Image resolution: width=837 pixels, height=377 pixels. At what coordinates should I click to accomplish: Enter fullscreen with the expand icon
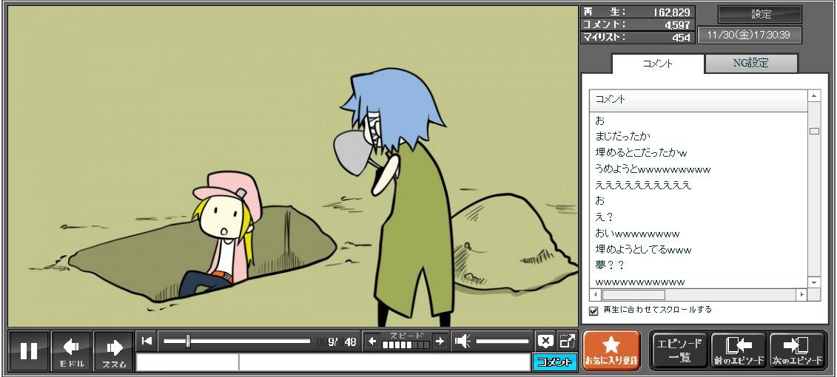(x=567, y=341)
